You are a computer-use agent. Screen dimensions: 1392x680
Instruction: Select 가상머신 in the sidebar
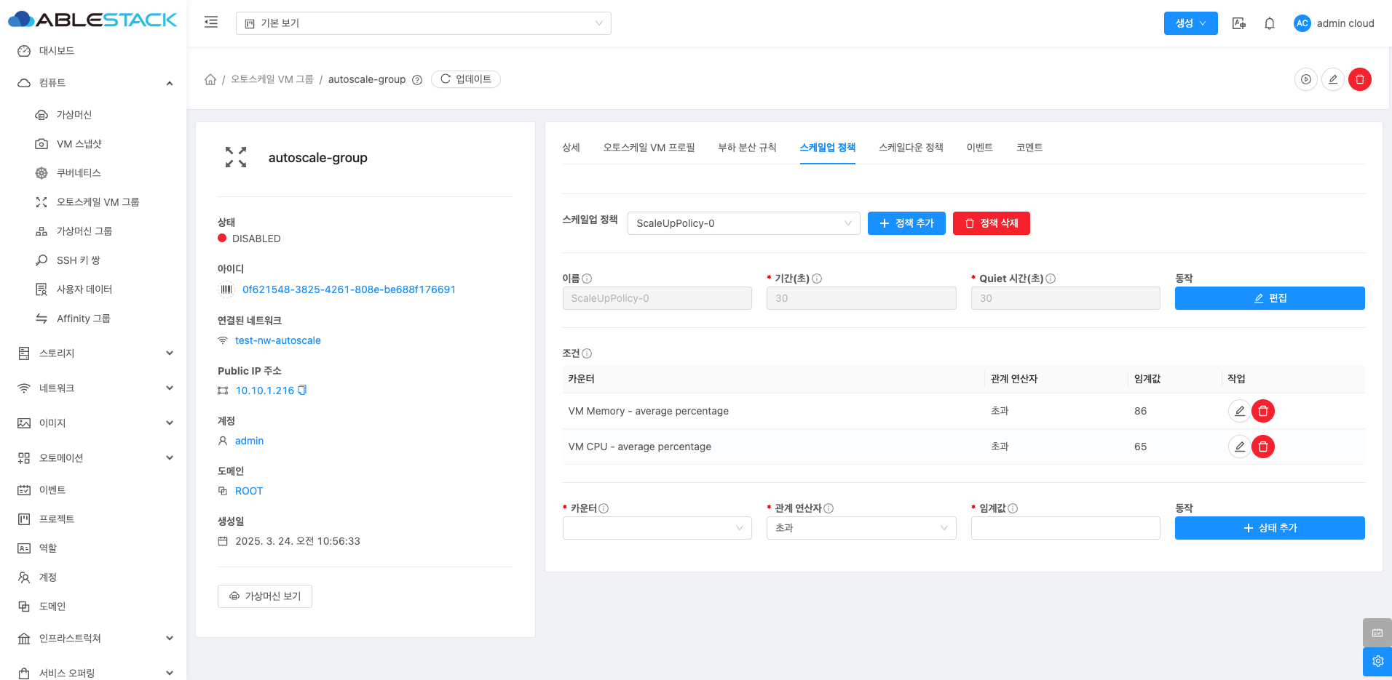tap(74, 115)
